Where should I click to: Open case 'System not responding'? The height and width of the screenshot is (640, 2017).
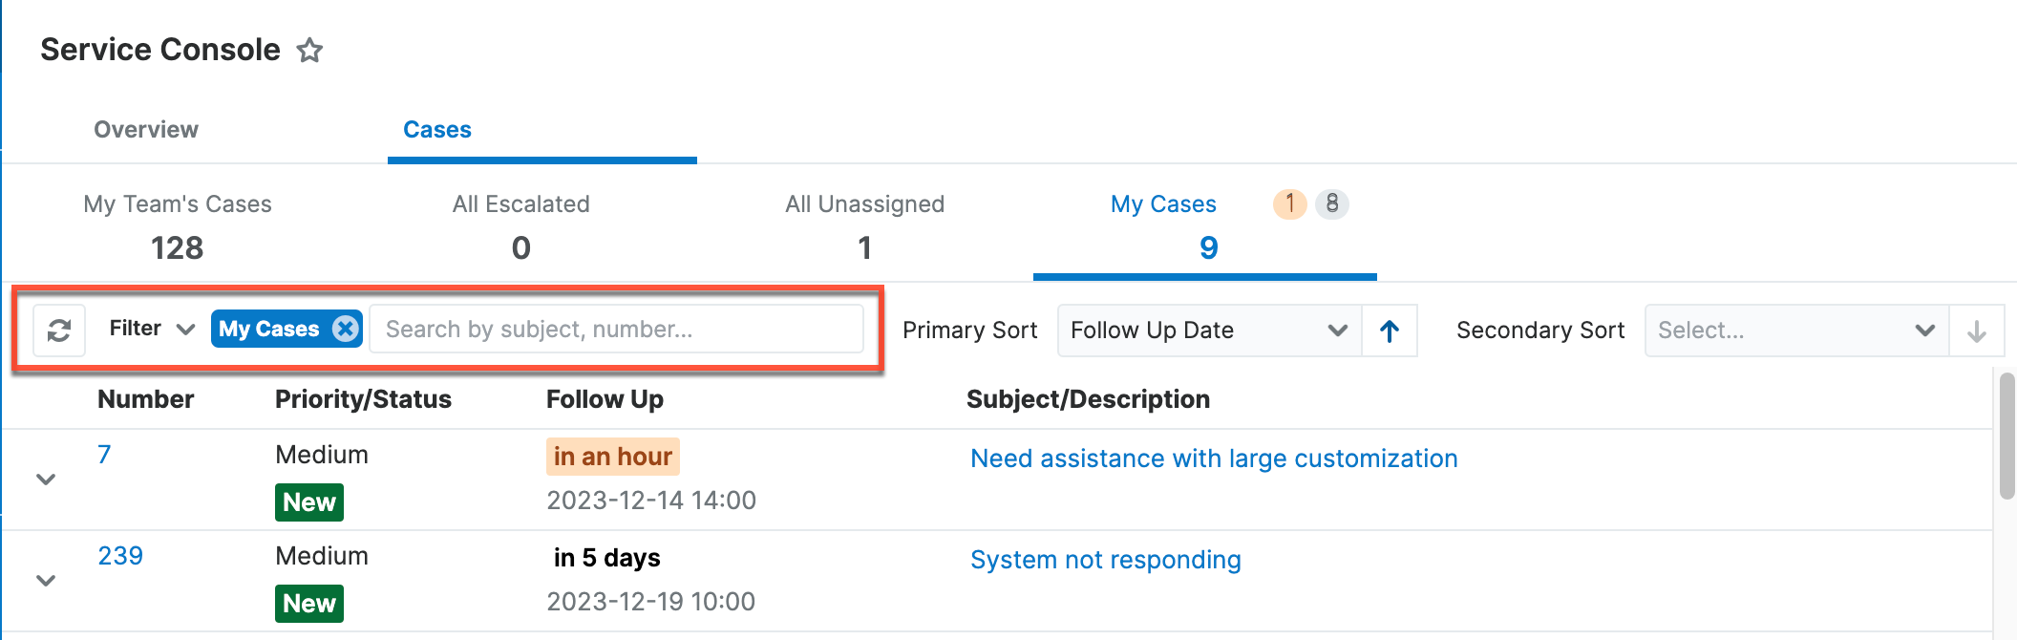pyautogui.click(x=1105, y=560)
